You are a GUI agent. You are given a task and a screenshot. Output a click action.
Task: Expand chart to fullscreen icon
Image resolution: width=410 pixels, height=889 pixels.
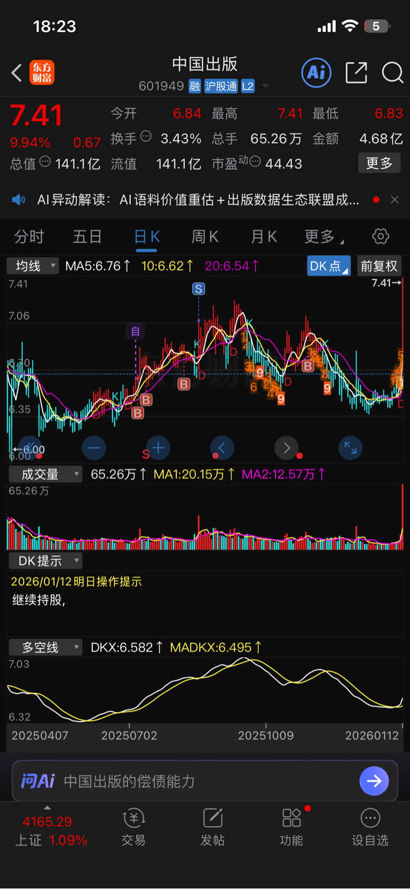[351, 448]
